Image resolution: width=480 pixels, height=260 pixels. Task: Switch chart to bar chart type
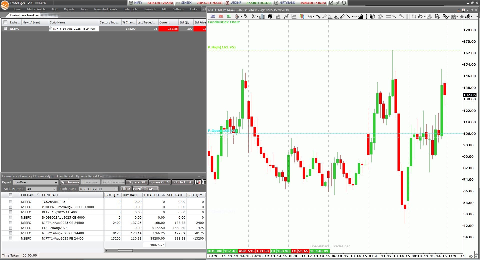262,16
